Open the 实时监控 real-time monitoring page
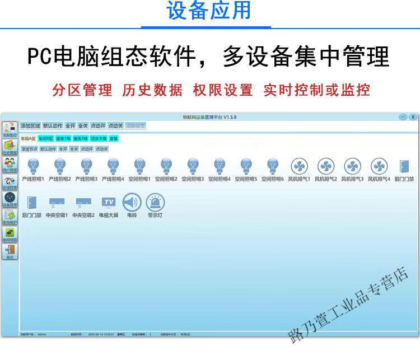The height and width of the screenshot is (351, 420). [x=10, y=129]
